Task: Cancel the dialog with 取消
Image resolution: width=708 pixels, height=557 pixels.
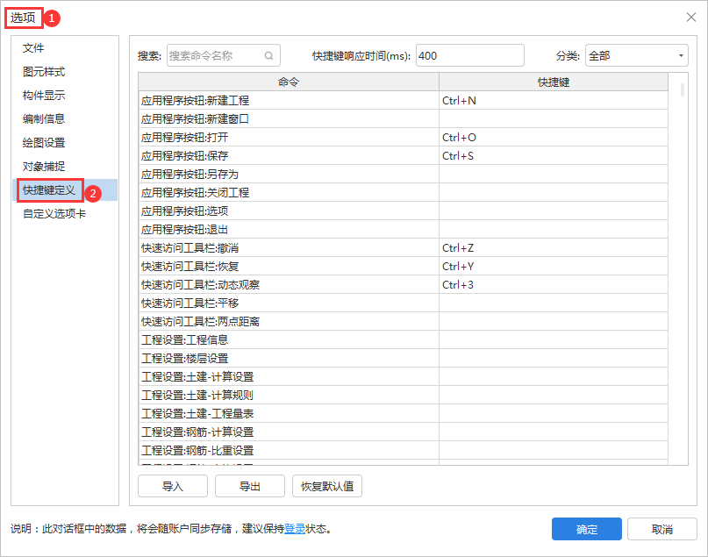Action: 662,529
